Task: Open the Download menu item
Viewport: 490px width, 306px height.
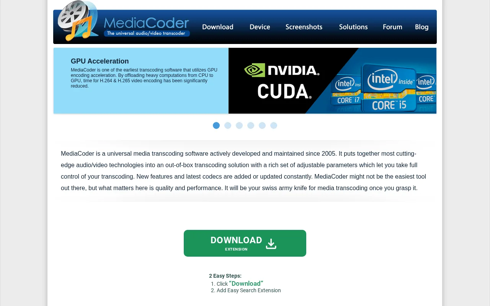Action: coord(218,27)
